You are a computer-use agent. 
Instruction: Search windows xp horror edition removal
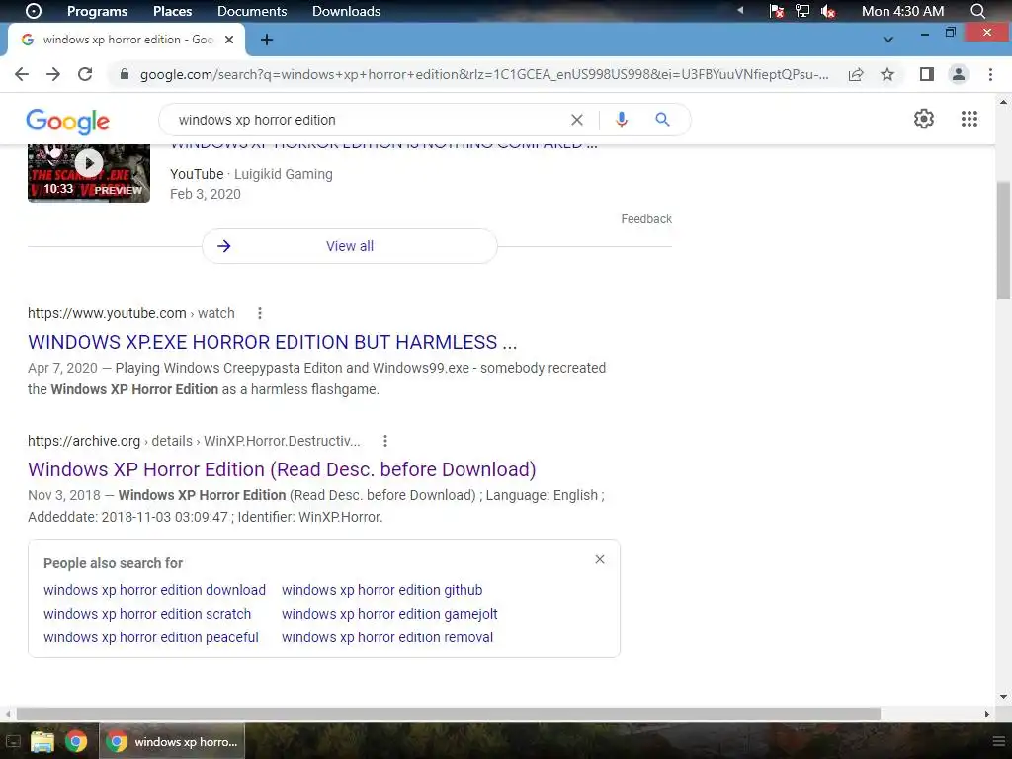(x=387, y=637)
